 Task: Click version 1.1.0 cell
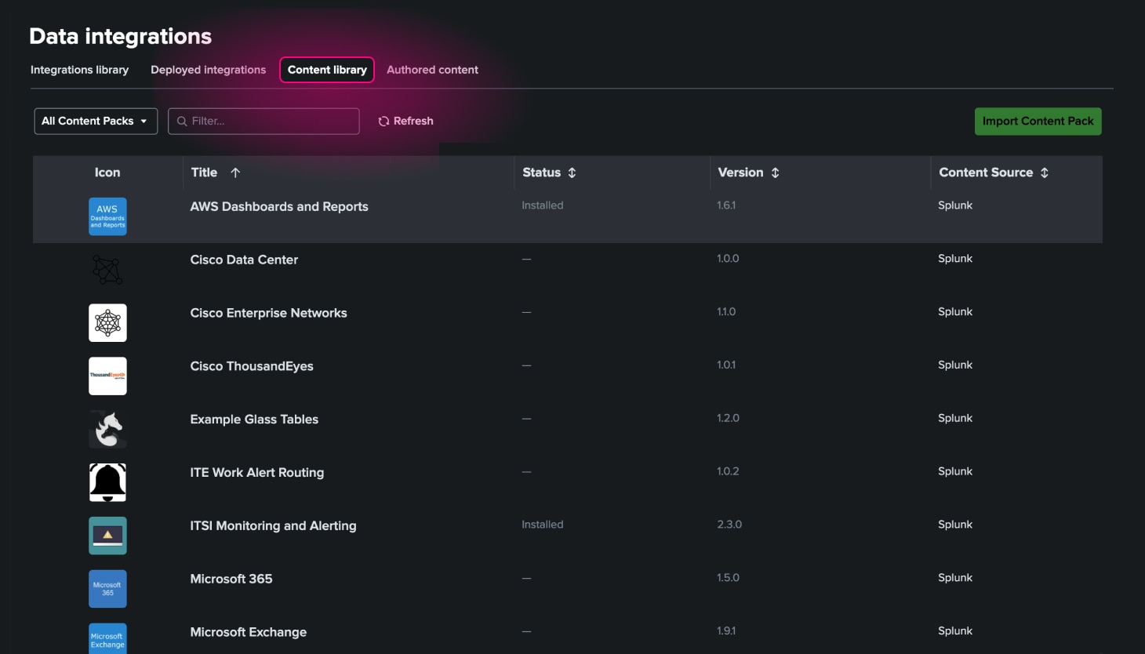click(726, 312)
